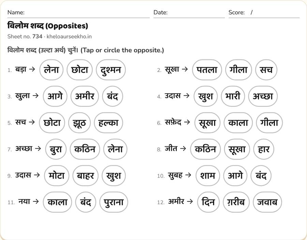
Task: Tap हल्का option in question 5
Action: click(108, 123)
